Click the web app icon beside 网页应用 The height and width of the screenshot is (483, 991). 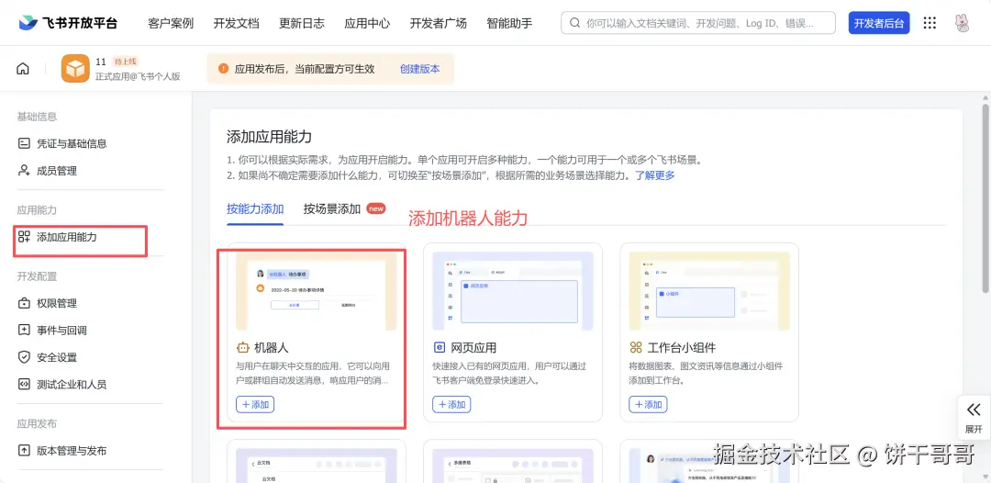click(x=440, y=348)
